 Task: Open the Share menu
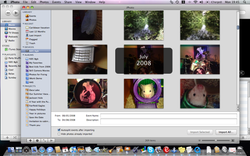click(x=68, y=2)
